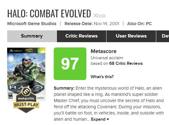169x125 pixels.
Task: Click the Xbox logo on the game cover
Action: pos(16,51)
